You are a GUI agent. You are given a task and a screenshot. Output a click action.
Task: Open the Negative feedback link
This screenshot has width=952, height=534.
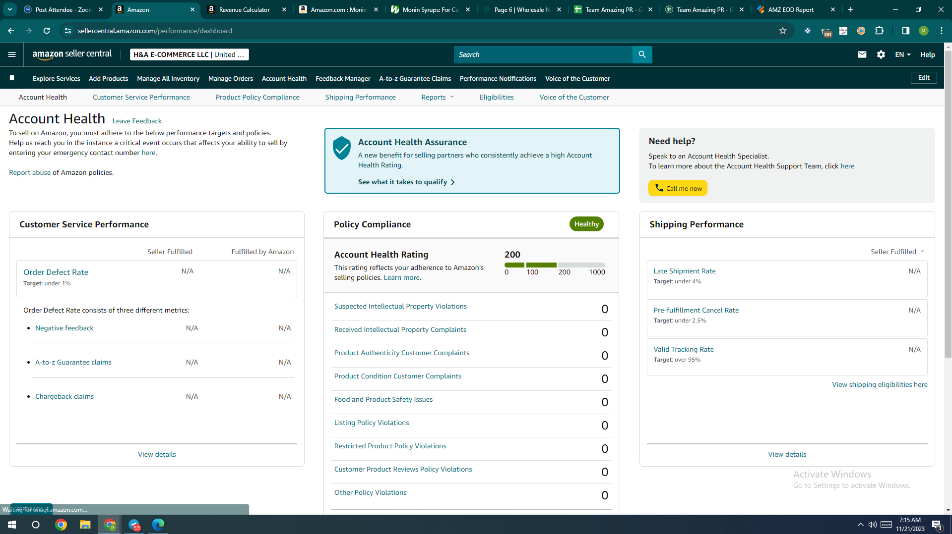(64, 328)
